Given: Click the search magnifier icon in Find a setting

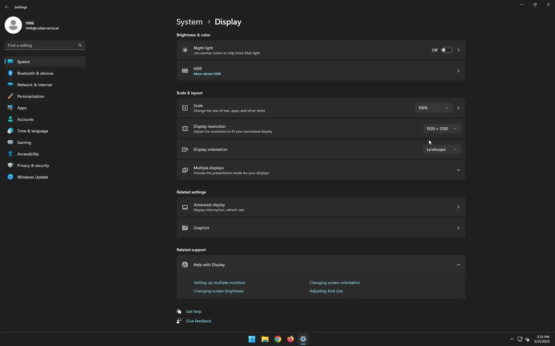Looking at the screenshot, I should click(x=80, y=45).
